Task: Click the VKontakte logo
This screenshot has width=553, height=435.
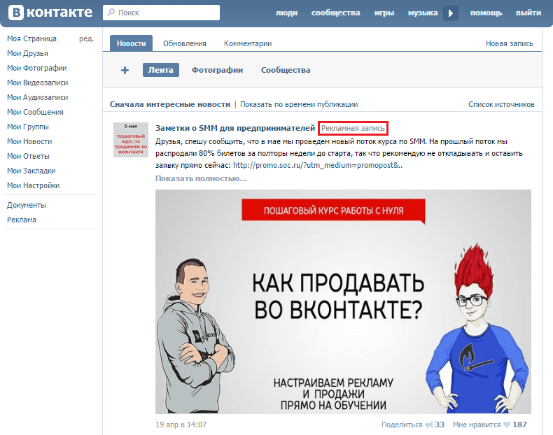Action: point(50,13)
